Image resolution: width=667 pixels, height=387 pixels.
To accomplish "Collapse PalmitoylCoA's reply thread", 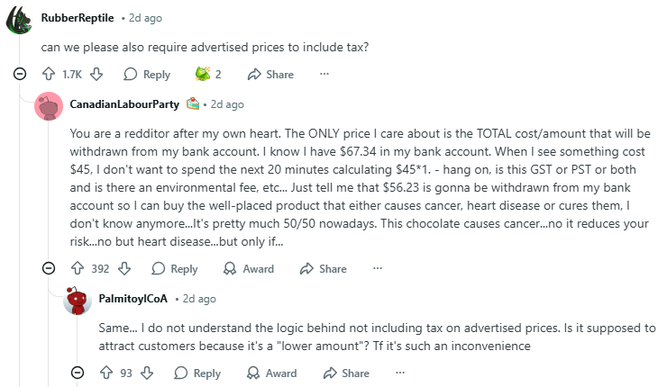I will [78, 373].
